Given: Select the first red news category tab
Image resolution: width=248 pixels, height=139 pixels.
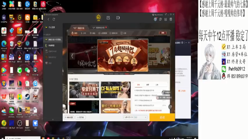Looking at the screenshot, I should pyautogui.click(x=138, y=85).
